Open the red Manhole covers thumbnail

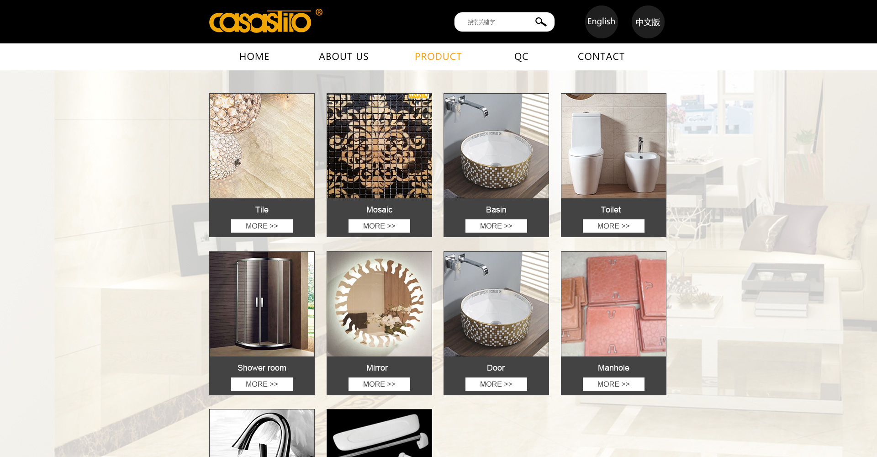click(613, 304)
